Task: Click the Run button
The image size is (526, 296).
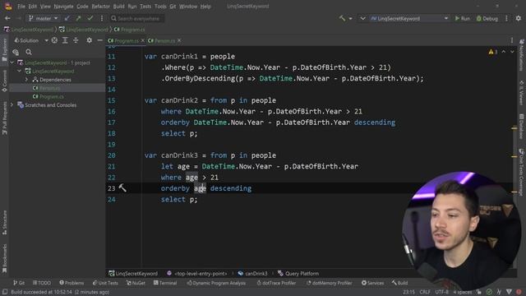Action: coord(462,18)
